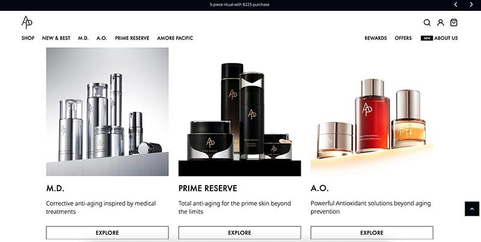The height and width of the screenshot is (242, 481).
Task: Open the NEW & BEST menu
Action: (x=56, y=38)
